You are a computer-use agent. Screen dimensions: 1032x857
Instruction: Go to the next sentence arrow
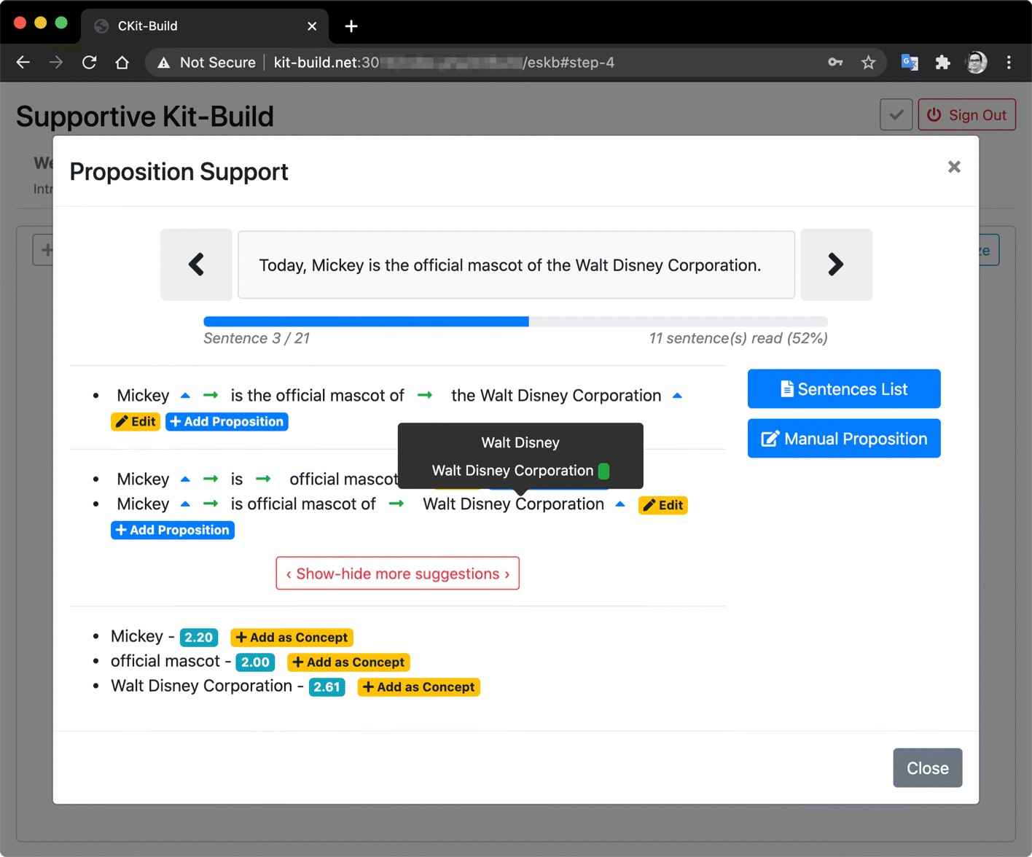836,265
